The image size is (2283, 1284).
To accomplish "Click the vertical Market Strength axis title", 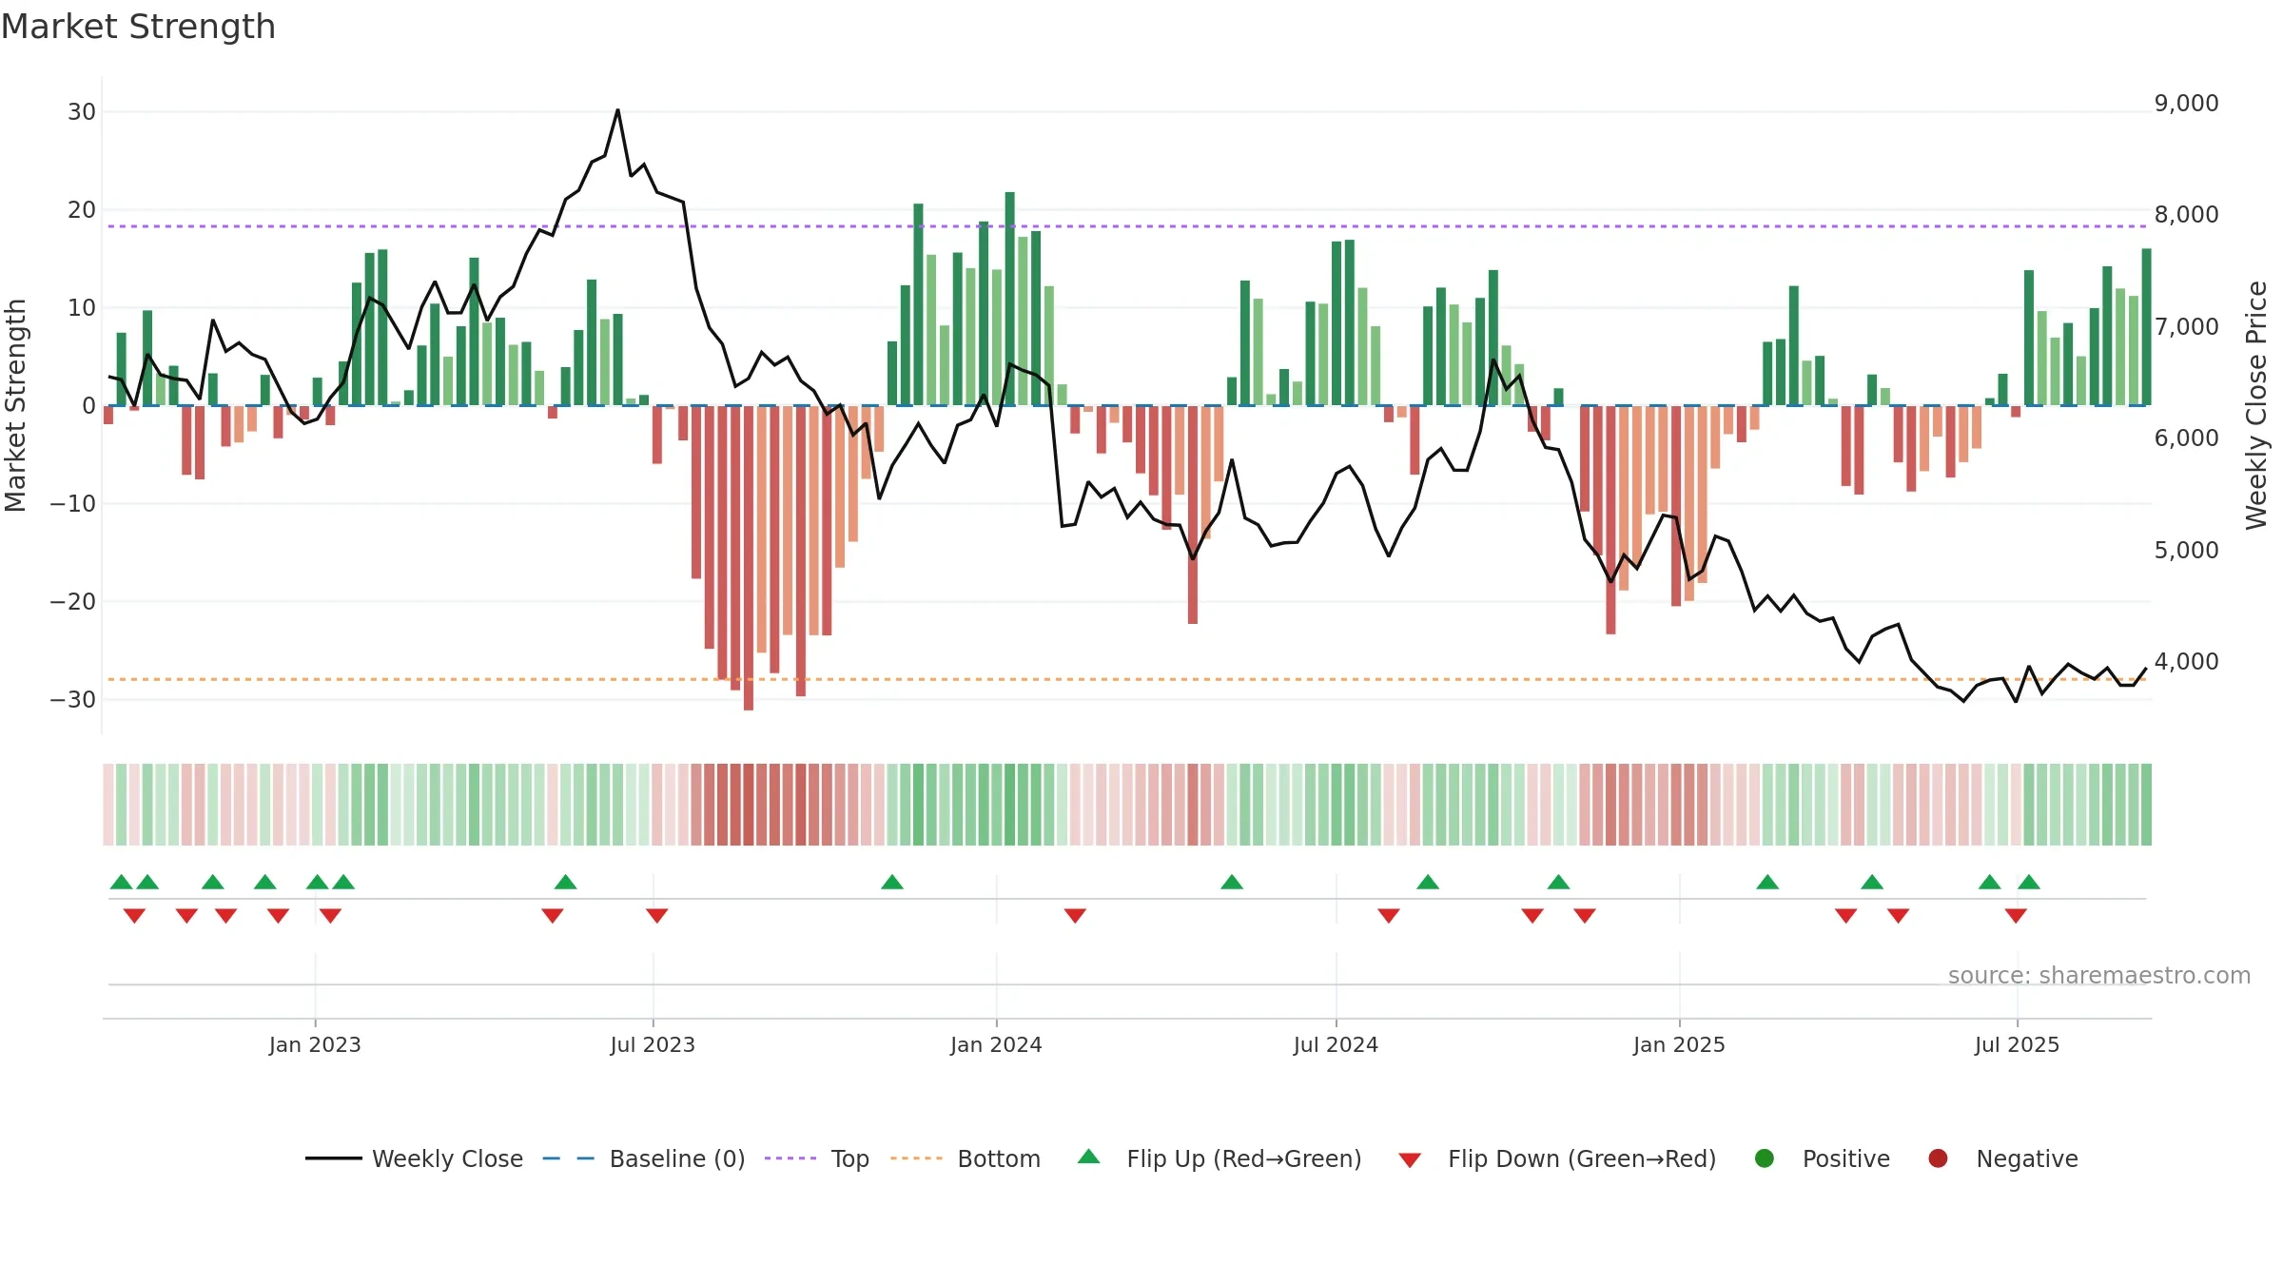I will point(16,405).
